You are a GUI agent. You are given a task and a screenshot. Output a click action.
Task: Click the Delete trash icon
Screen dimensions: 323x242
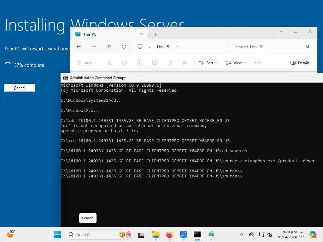(x=185, y=63)
